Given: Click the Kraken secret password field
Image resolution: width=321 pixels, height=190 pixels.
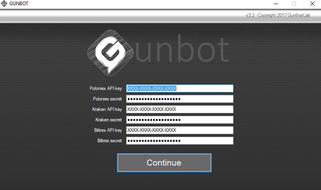Looking at the screenshot, I should (180, 120).
